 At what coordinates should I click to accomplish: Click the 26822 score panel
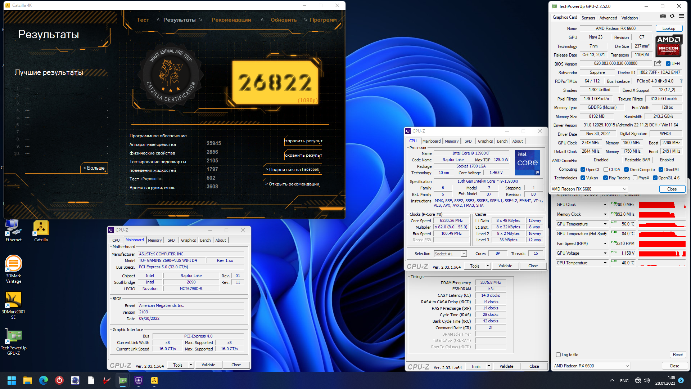point(275,82)
